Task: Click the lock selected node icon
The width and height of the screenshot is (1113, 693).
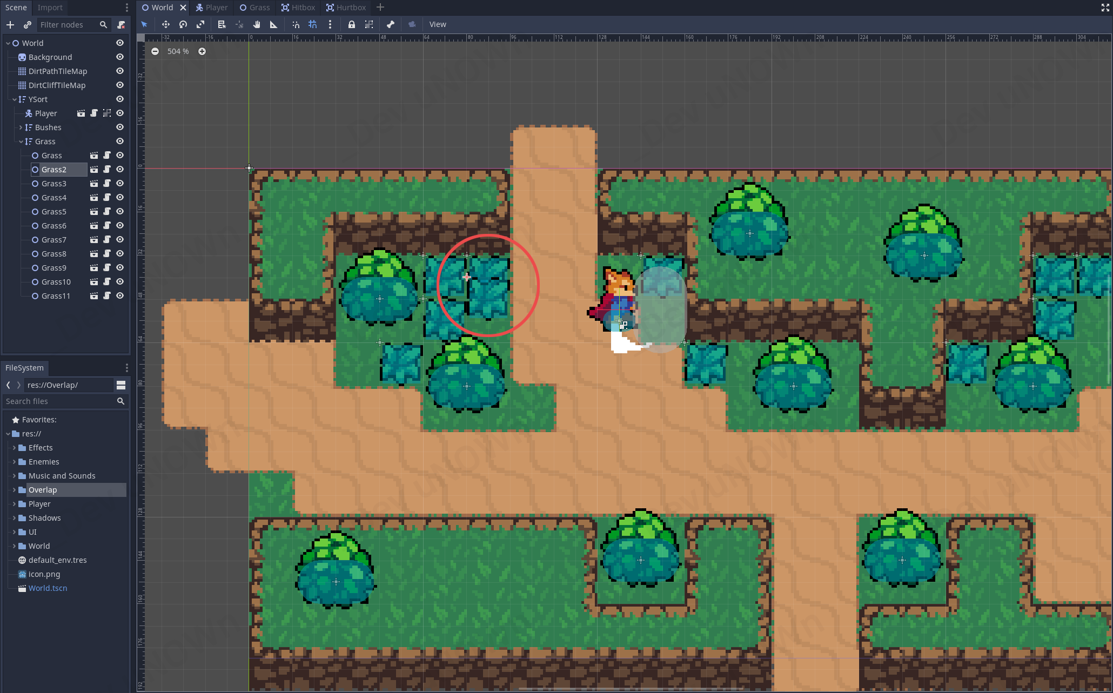Action: click(x=352, y=24)
